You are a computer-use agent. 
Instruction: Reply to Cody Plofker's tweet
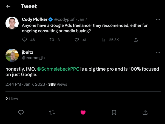pyautogui.click(x=24, y=40)
